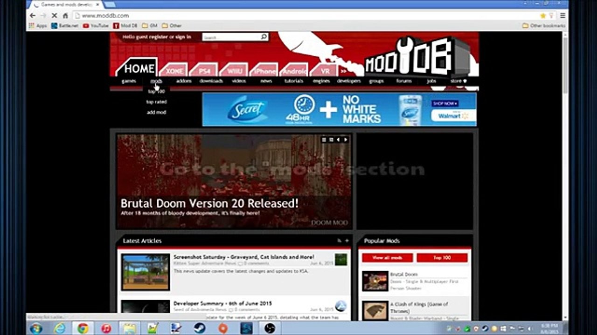Open the Windows Start button

[x=36, y=328]
